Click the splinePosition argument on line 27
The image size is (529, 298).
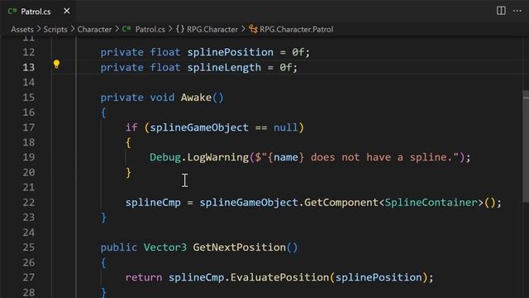[379, 277]
